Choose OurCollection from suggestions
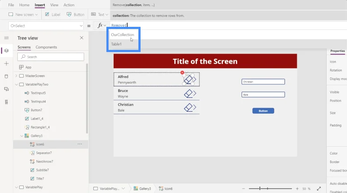This screenshot has height=193, width=347. pyautogui.click(x=122, y=35)
